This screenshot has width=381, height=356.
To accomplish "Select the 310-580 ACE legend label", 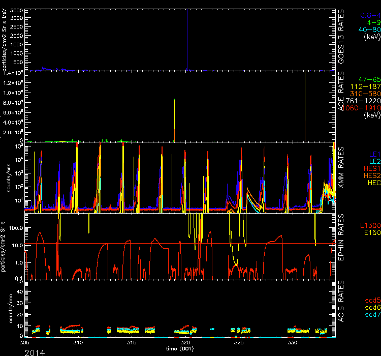I will (x=366, y=94).
